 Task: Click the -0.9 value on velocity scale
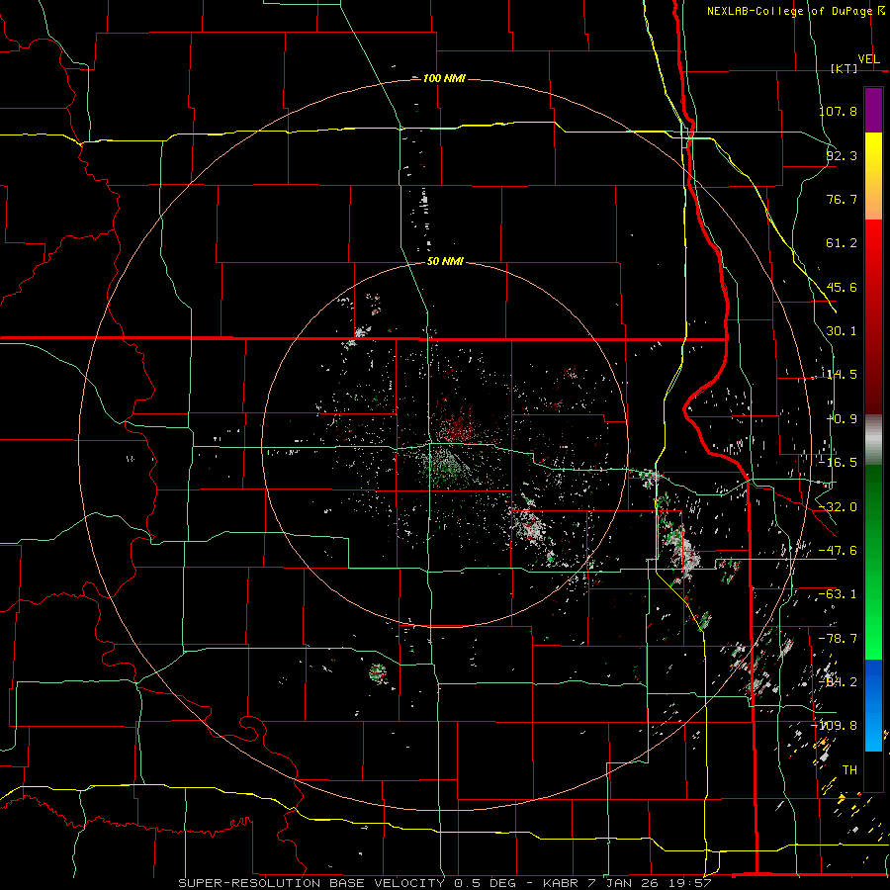(843, 419)
